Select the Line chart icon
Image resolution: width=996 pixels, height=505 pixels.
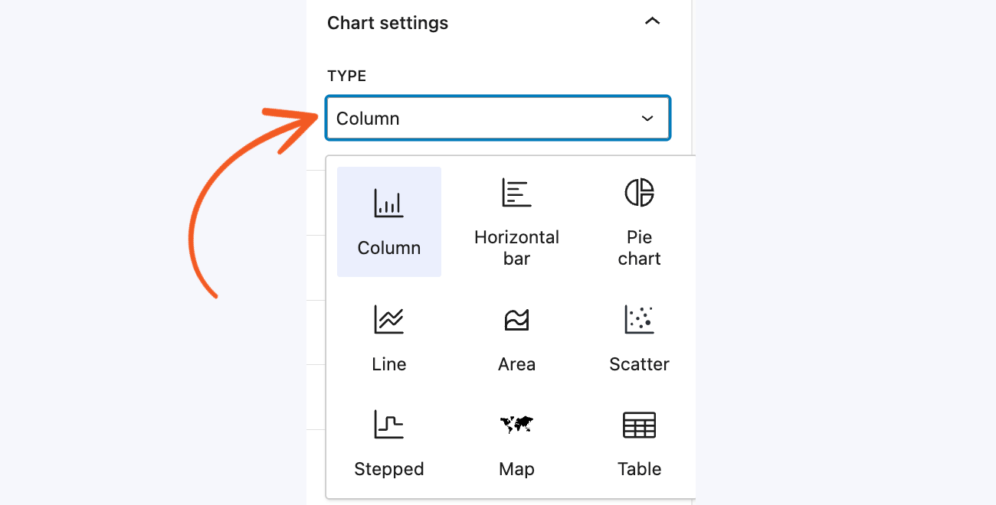388,319
